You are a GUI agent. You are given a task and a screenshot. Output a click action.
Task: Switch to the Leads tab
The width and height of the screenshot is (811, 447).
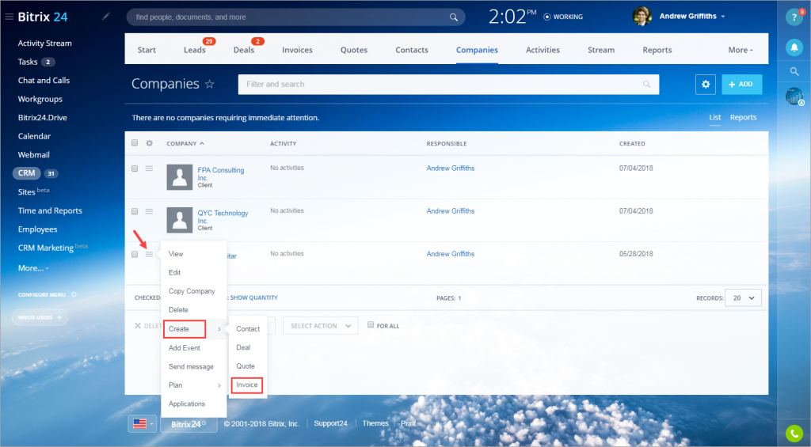coord(195,50)
